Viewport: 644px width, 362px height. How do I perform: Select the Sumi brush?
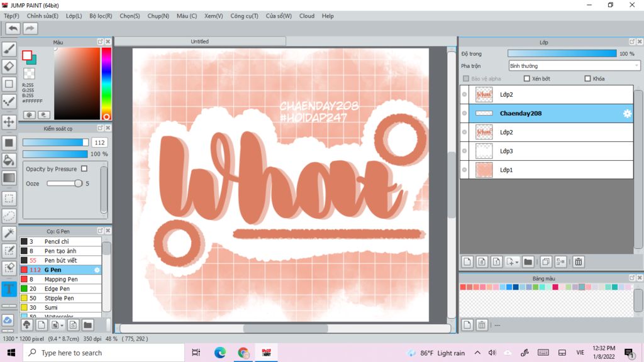[x=60, y=307]
